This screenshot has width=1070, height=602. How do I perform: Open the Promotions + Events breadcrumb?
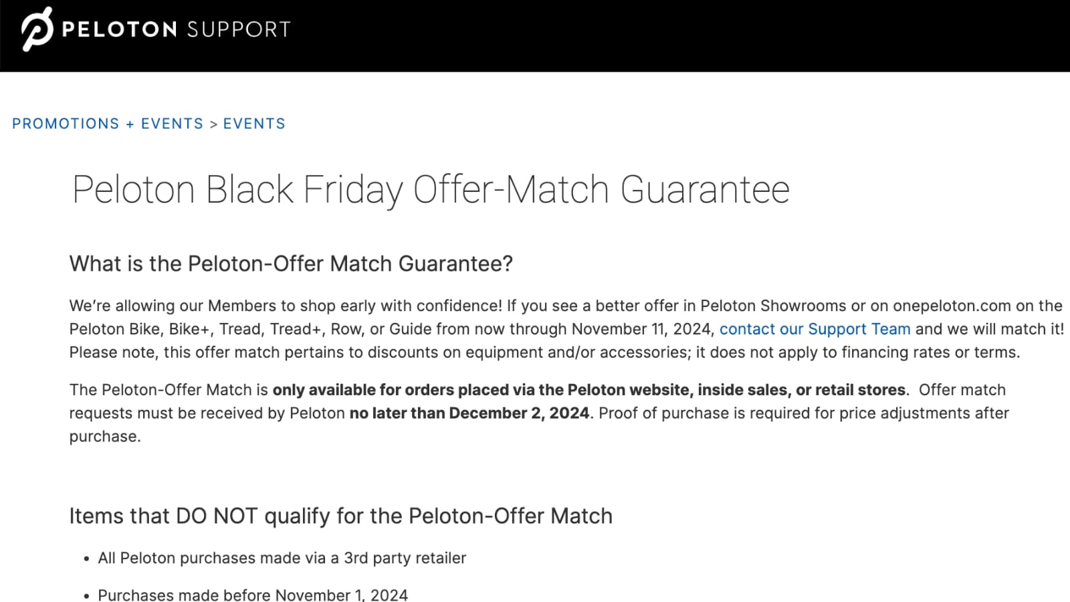[x=108, y=124]
